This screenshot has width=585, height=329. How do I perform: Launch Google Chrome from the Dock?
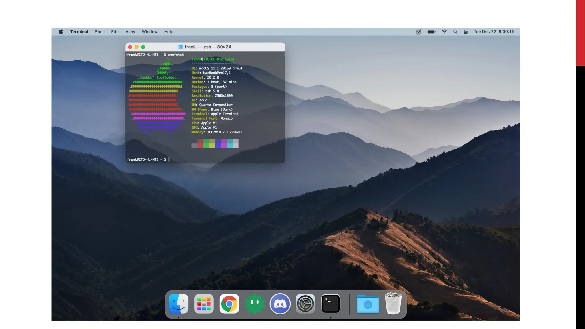coord(229,304)
